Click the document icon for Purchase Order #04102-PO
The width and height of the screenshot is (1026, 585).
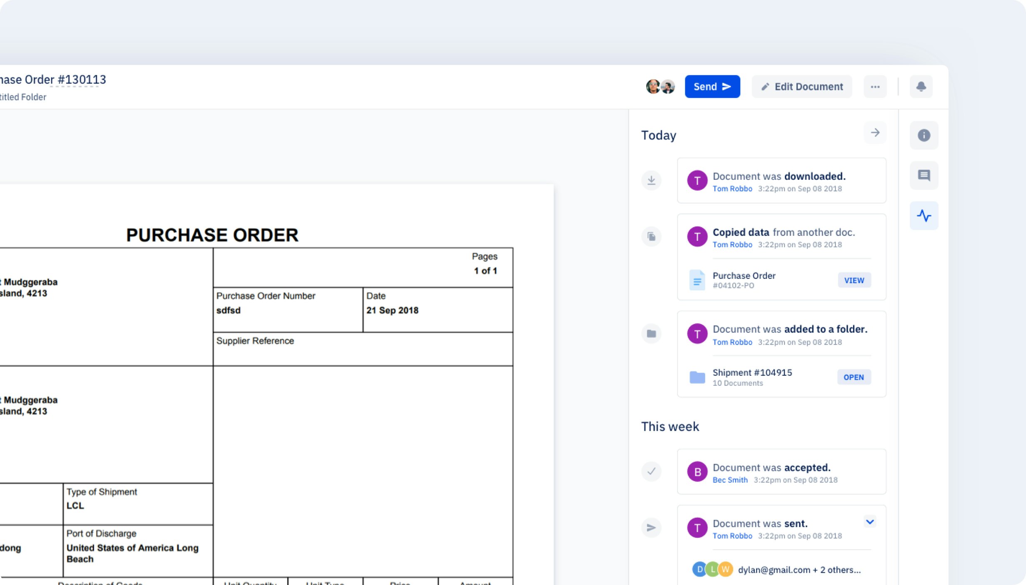pos(697,280)
